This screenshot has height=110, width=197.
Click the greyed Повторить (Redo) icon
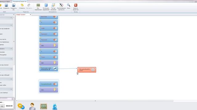click(x=29, y=5)
